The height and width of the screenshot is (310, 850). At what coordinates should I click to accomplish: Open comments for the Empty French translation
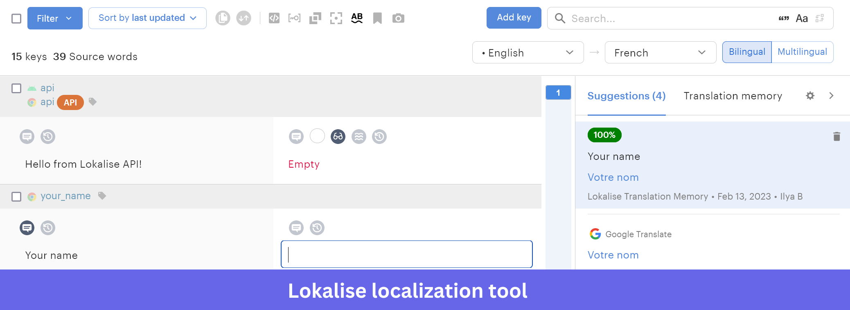coord(296,137)
